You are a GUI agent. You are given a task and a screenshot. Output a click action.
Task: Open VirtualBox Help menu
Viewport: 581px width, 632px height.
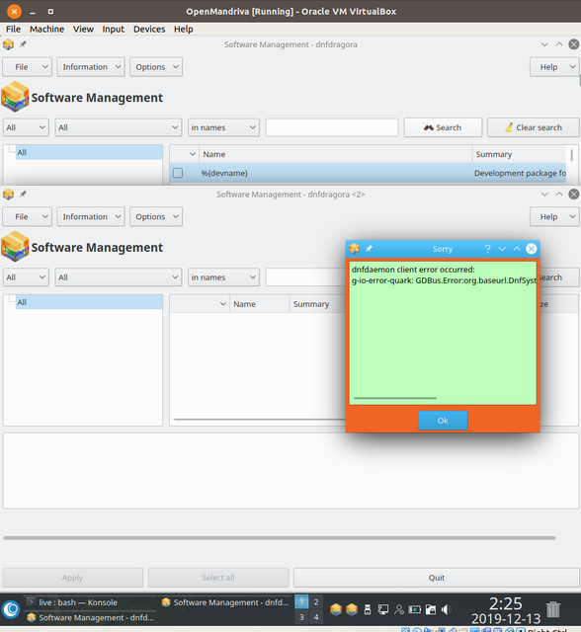(x=184, y=29)
